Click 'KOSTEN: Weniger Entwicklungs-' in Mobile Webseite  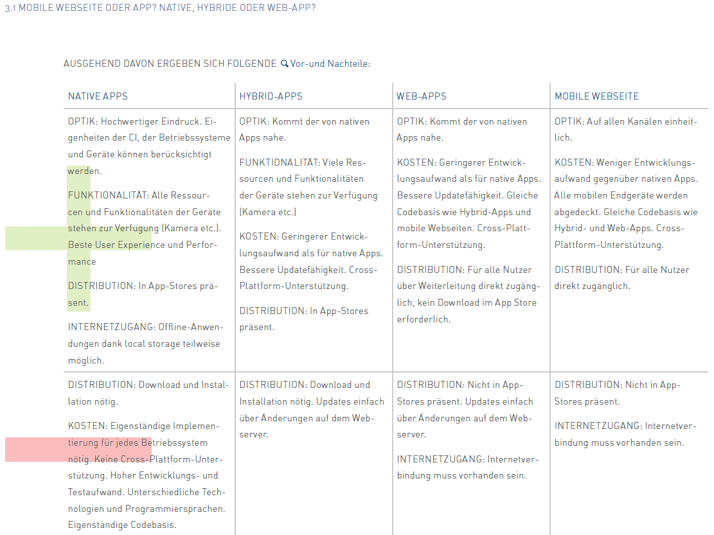[625, 163]
